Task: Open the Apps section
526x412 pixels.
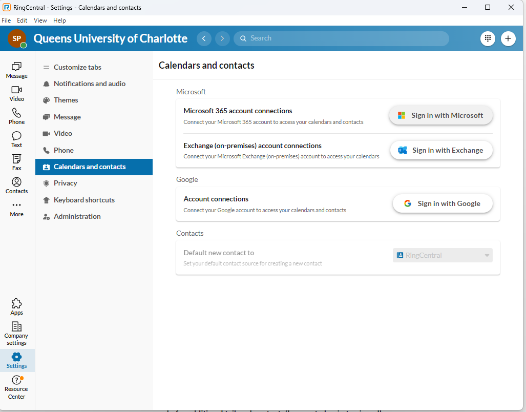Action: (x=16, y=306)
